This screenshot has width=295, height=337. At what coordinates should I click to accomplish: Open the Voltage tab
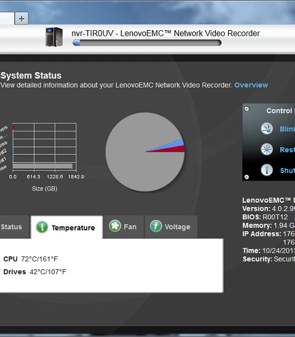pos(171,227)
